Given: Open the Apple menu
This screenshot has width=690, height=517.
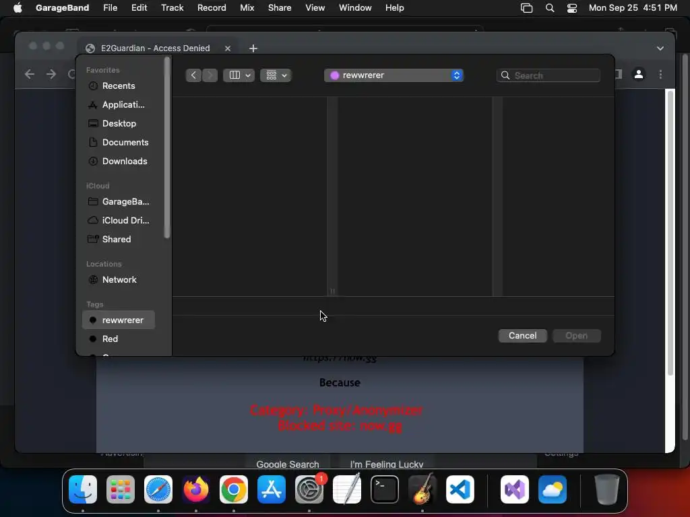Looking at the screenshot, I should pos(18,8).
